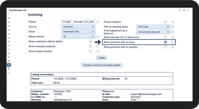
Task: Click Transfer invoices to the billing system
Action: (102, 65)
